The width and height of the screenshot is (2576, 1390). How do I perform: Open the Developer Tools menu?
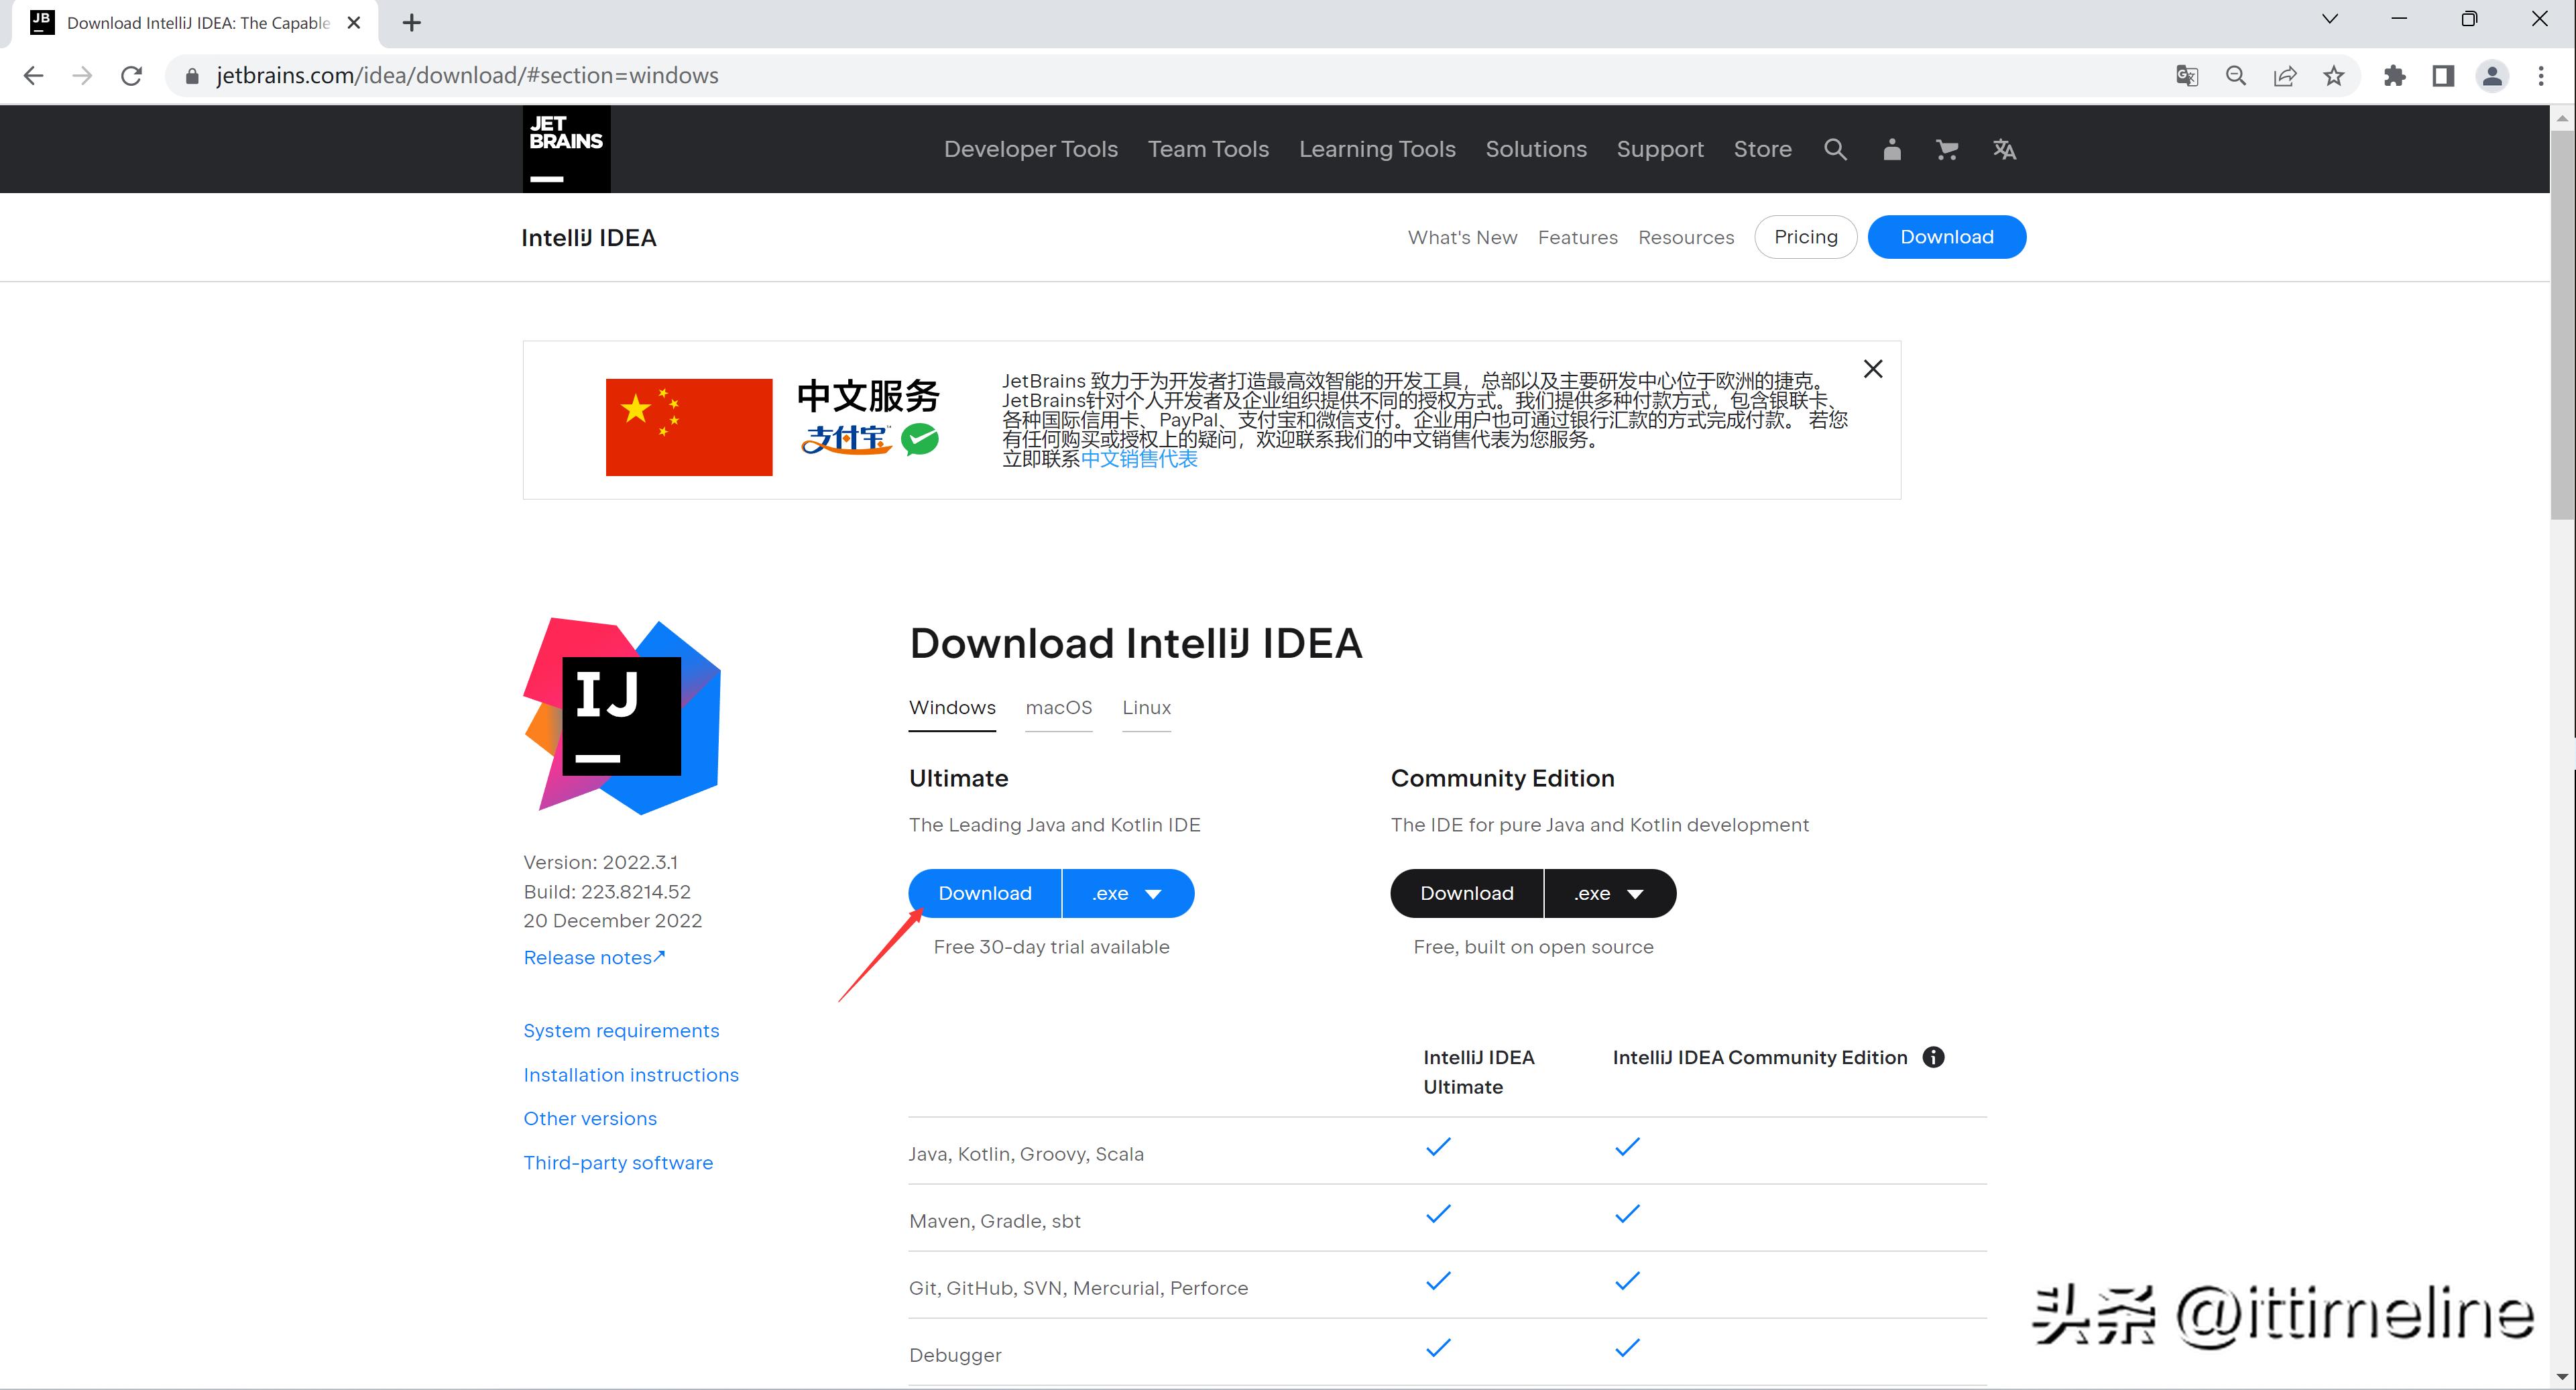pos(1031,149)
